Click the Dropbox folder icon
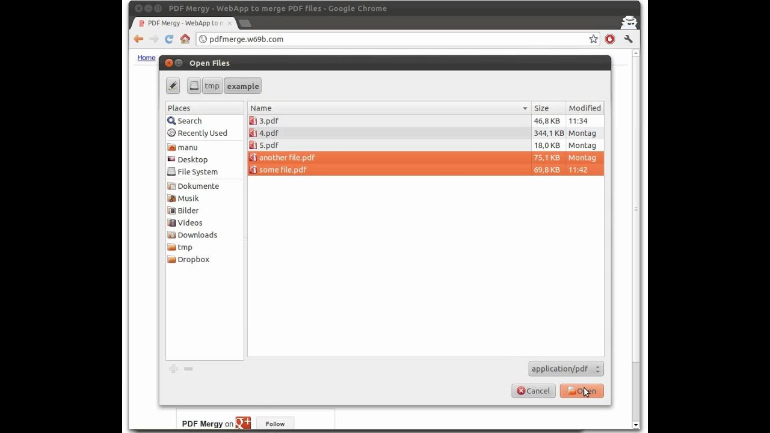770x433 pixels. (x=171, y=259)
